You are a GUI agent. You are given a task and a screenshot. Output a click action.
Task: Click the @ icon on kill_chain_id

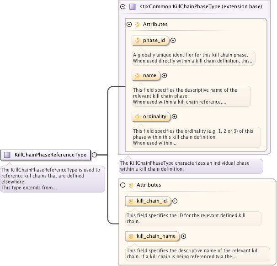(131, 201)
